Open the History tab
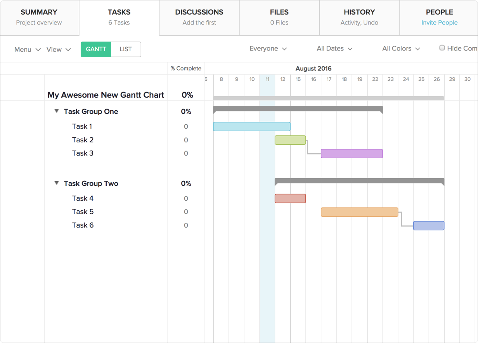This screenshot has height=343, width=478. coord(359,17)
